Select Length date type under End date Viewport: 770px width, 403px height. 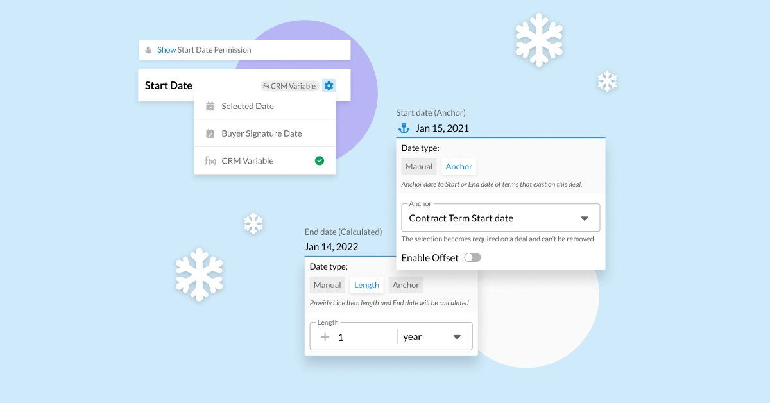point(367,285)
